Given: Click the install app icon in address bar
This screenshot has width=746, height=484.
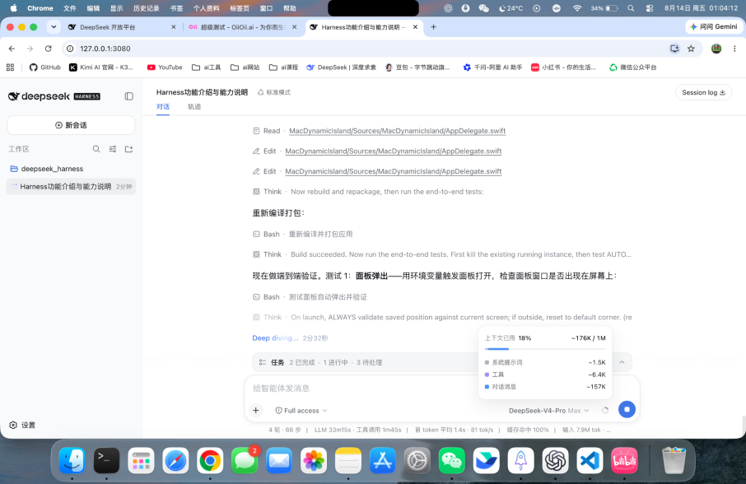Looking at the screenshot, I should click(674, 49).
